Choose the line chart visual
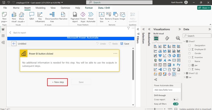Image resolution: width=212 pixels, height=110 pixels. pyautogui.click(x=155, y=51)
